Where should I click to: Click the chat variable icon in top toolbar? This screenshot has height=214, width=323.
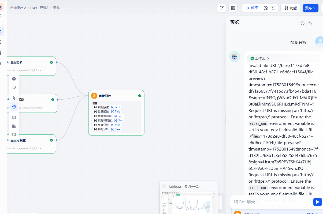[x=222, y=8]
